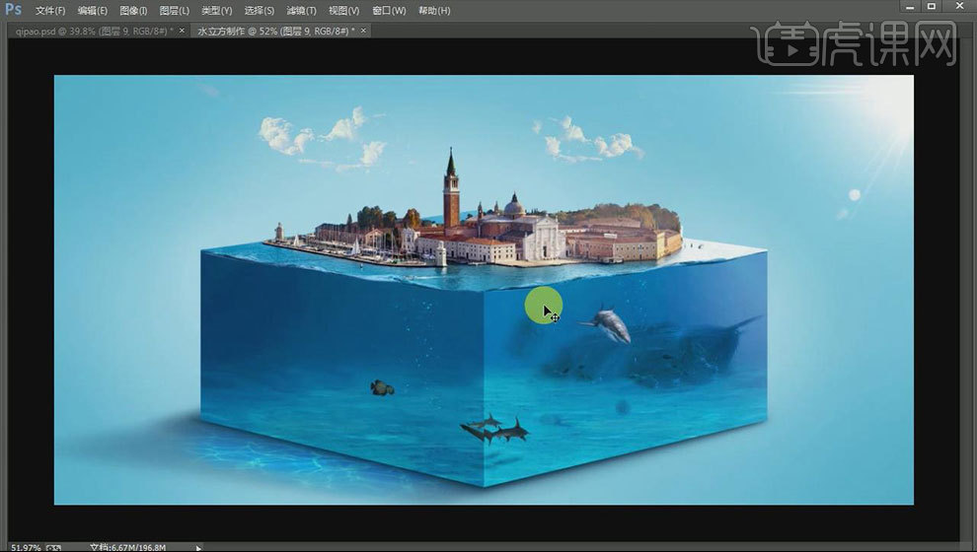
Task: Open the 图层(L) menu
Action: (x=174, y=11)
